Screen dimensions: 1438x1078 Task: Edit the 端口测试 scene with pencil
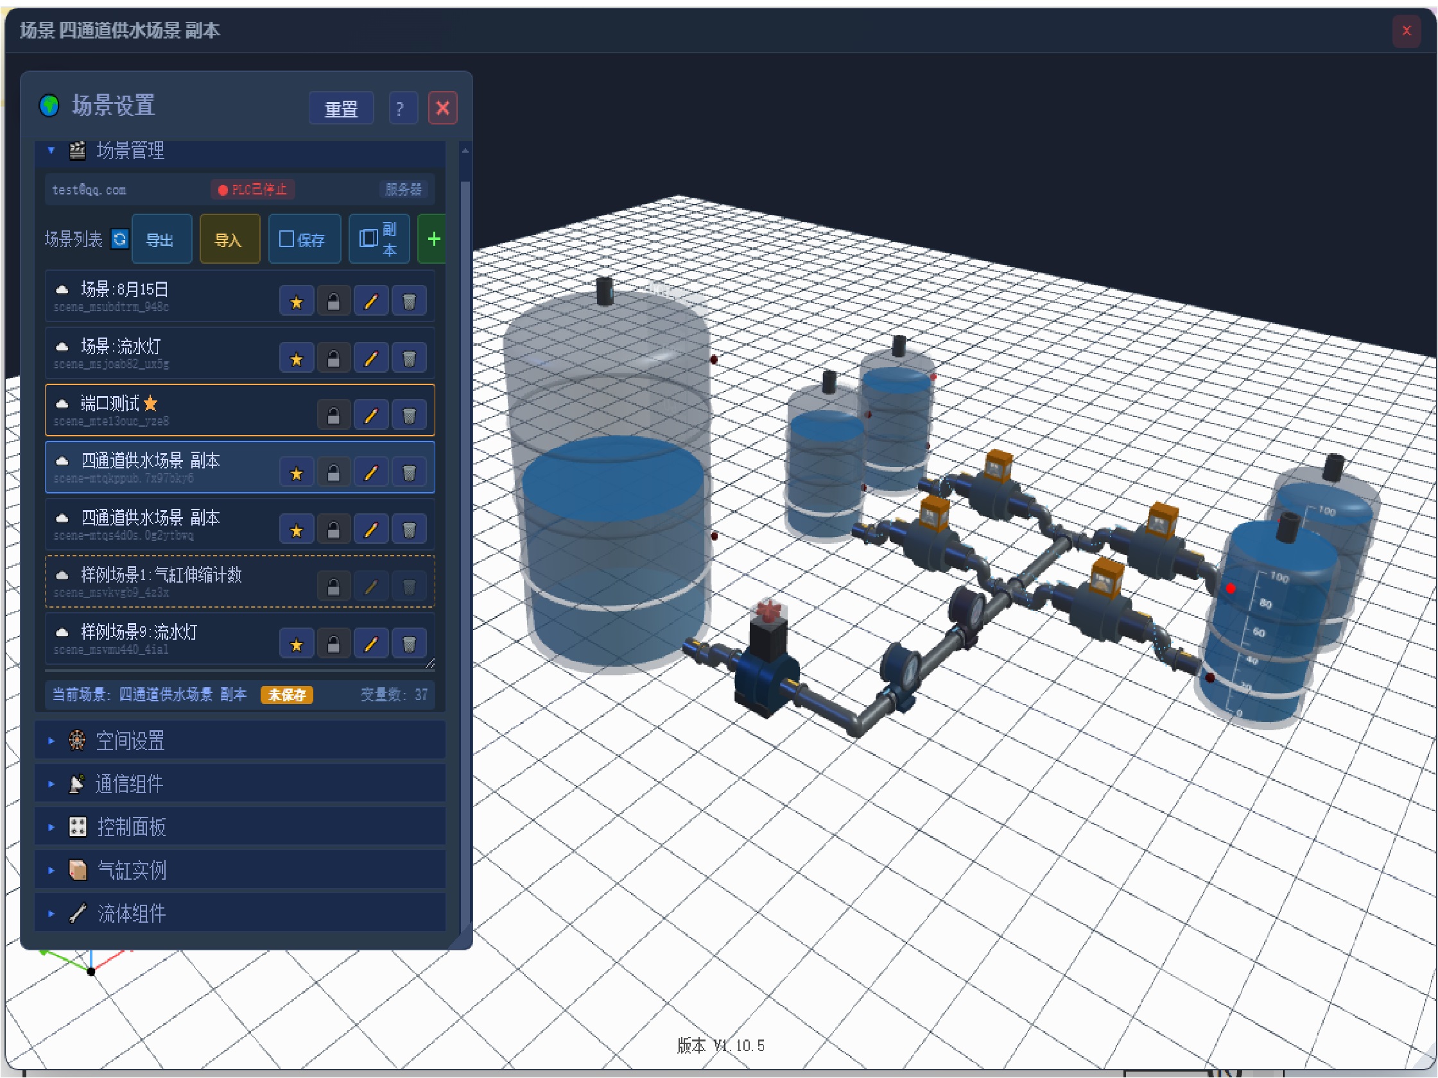(x=371, y=416)
